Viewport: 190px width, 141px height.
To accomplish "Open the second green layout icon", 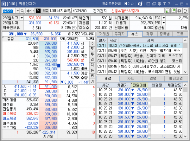I will click(x=174, y=11).
